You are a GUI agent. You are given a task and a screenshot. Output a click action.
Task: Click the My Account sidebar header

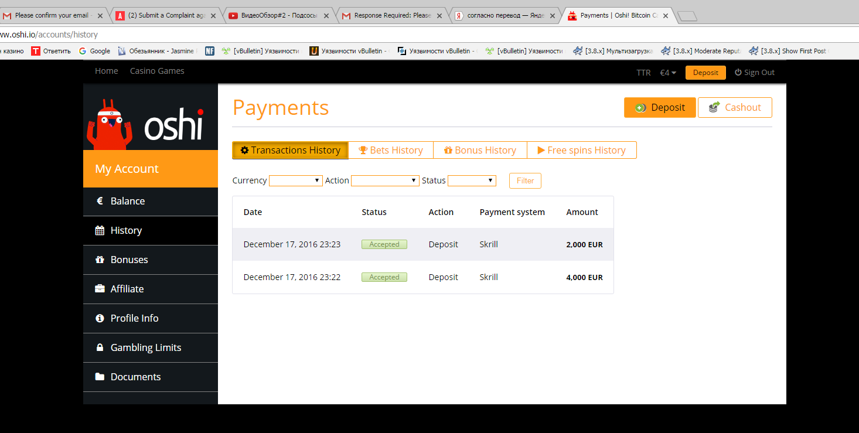[151, 169]
